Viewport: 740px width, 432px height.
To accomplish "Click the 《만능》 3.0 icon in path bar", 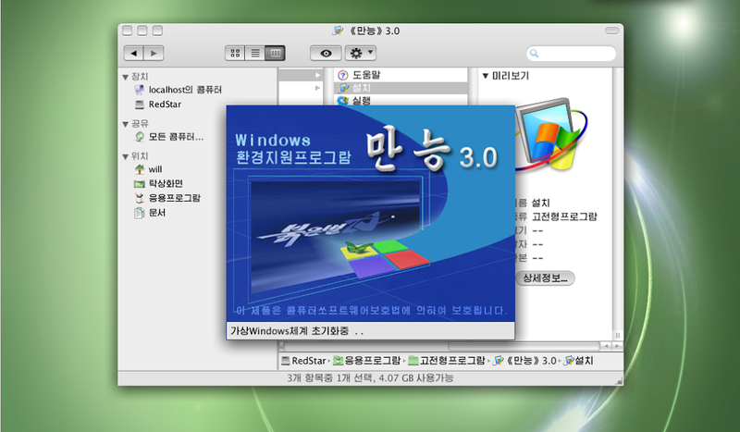I will 498,361.
